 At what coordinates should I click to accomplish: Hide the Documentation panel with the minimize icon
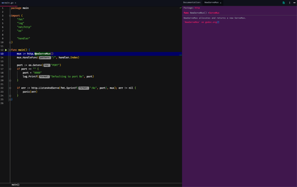click(294, 3)
